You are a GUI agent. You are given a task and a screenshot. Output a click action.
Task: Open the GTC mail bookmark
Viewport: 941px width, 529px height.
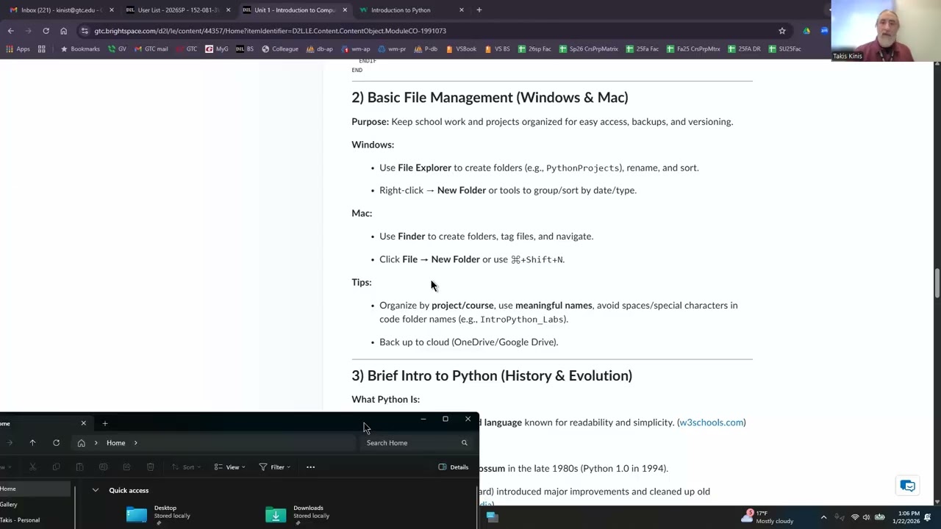click(151, 49)
